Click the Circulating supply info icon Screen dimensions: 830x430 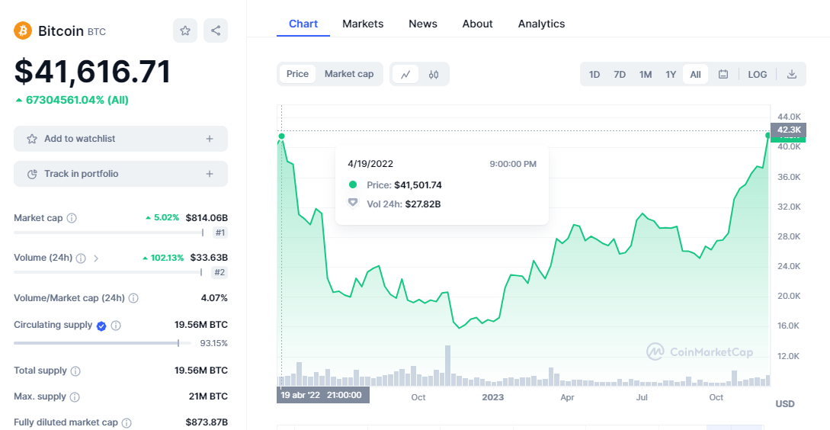pos(116,326)
